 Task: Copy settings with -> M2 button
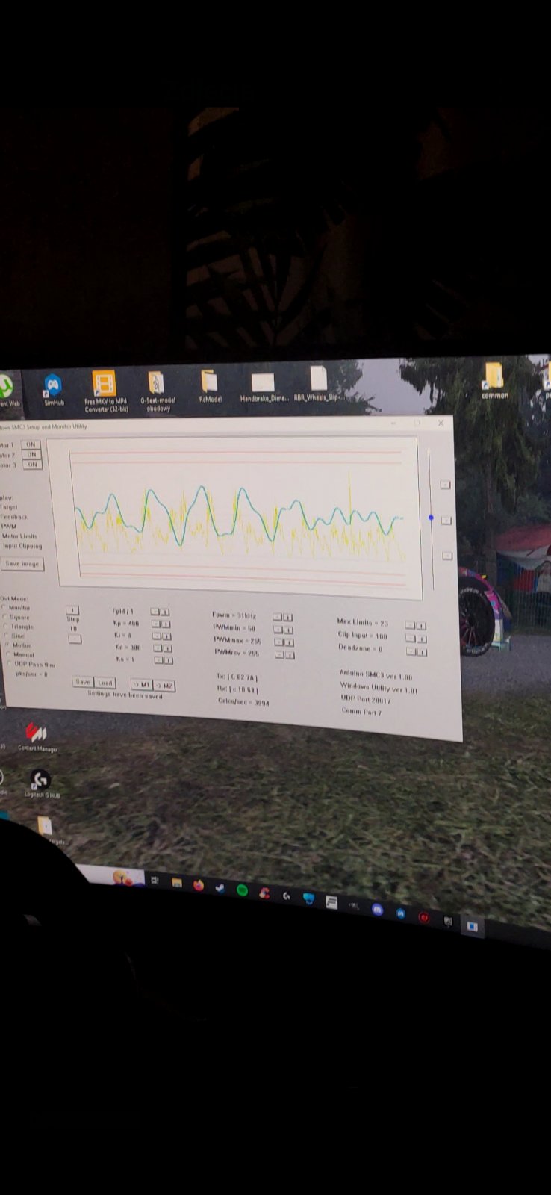[164, 686]
